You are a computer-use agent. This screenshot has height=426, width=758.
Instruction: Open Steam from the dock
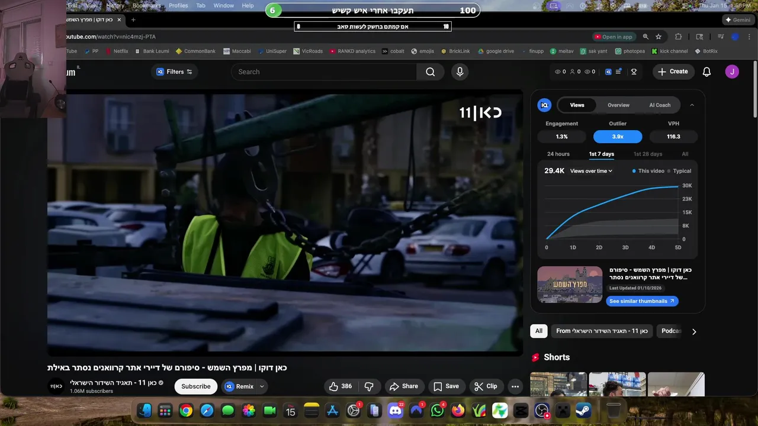coord(584,410)
